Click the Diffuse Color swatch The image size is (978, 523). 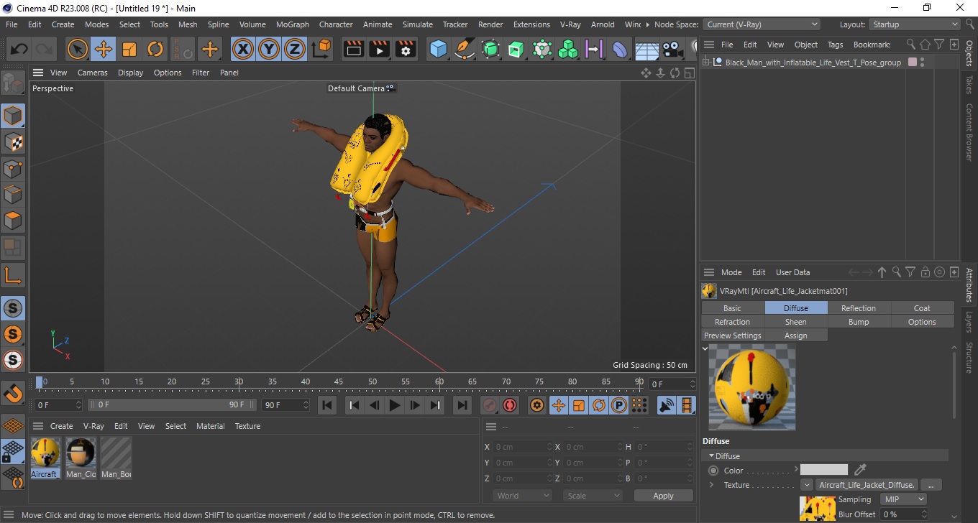[x=824, y=470]
